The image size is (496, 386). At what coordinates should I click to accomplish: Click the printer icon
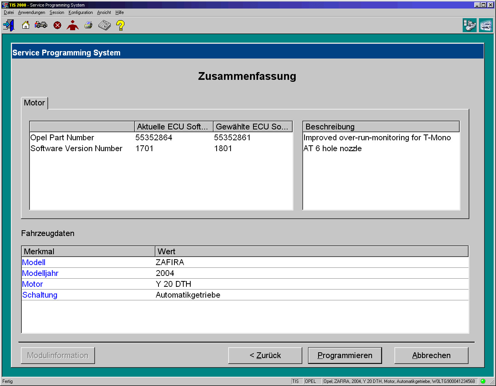(x=88, y=26)
